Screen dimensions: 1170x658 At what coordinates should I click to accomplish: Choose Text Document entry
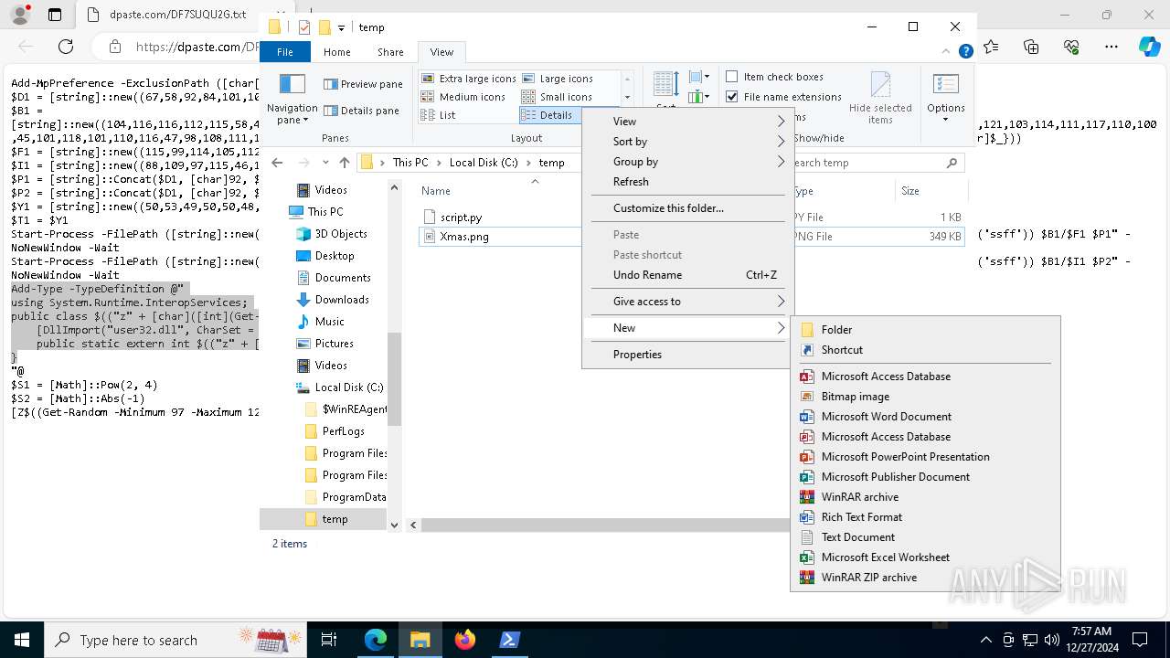[925, 537]
